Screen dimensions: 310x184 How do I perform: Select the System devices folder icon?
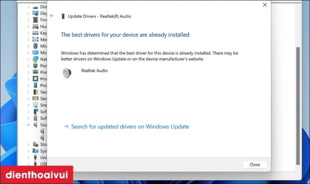[x=35, y=151]
